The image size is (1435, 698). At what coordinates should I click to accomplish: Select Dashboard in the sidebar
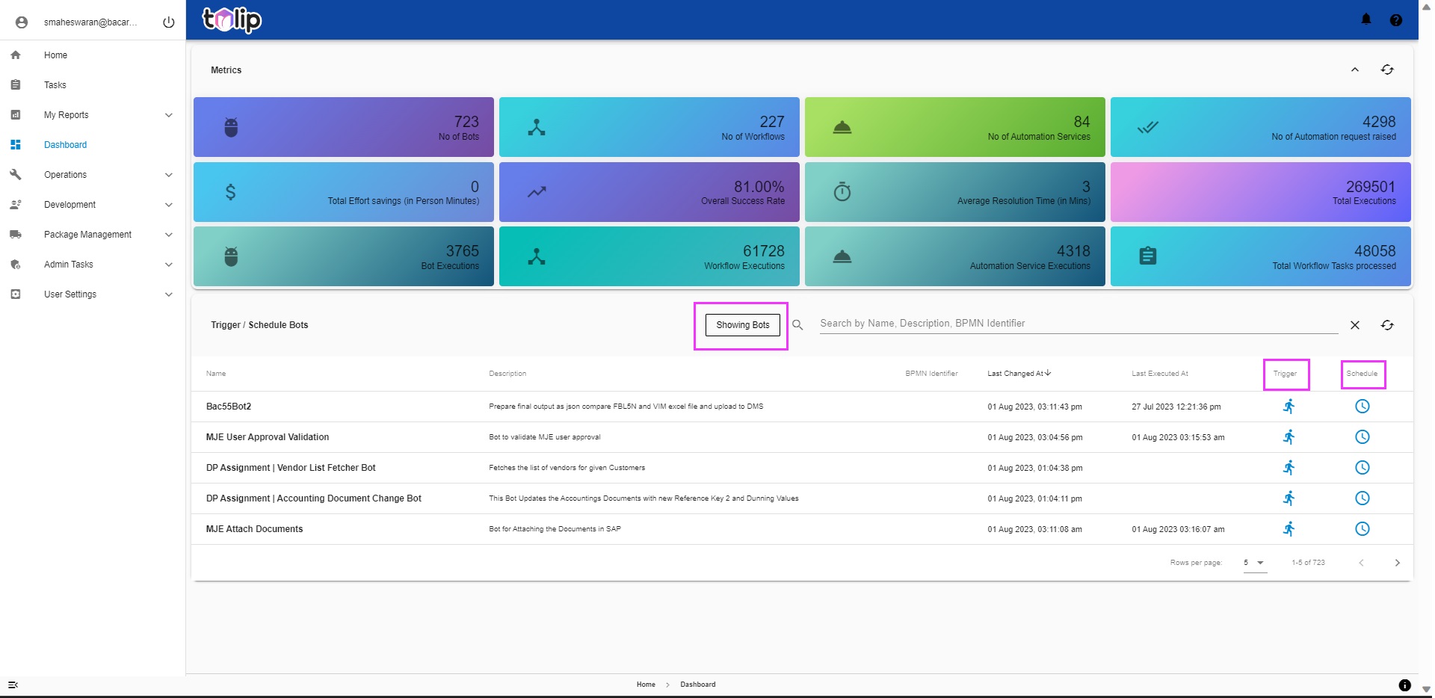(93, 145)
